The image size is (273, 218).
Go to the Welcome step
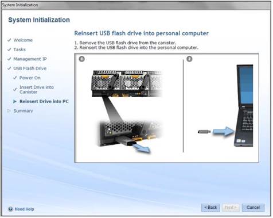click(23, 40)
